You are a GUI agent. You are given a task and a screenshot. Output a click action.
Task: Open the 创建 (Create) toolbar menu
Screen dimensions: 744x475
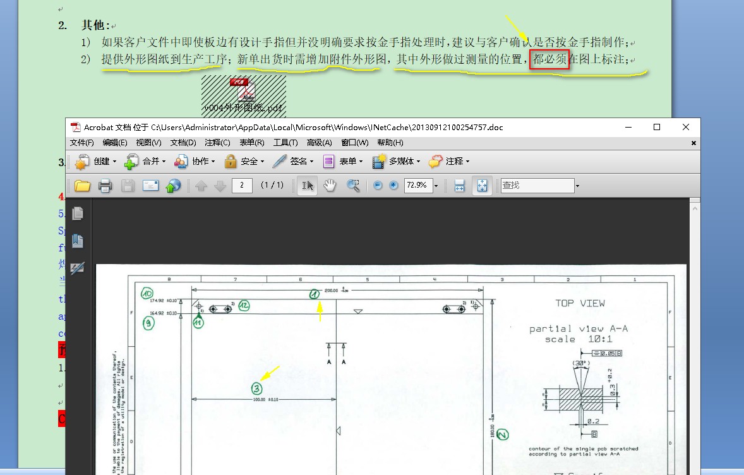96,161
